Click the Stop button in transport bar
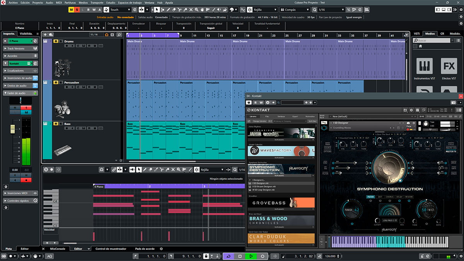This screenshot has width=464, height=261. 240,256
